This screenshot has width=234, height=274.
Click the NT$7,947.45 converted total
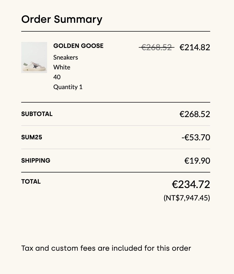coord(187,198)
